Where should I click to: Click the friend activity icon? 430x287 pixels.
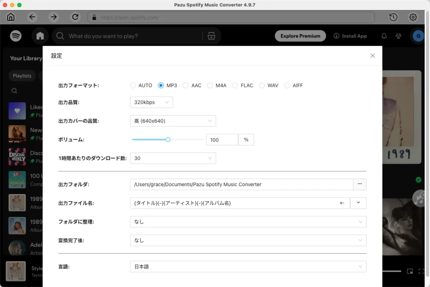[x=398, y=36]
